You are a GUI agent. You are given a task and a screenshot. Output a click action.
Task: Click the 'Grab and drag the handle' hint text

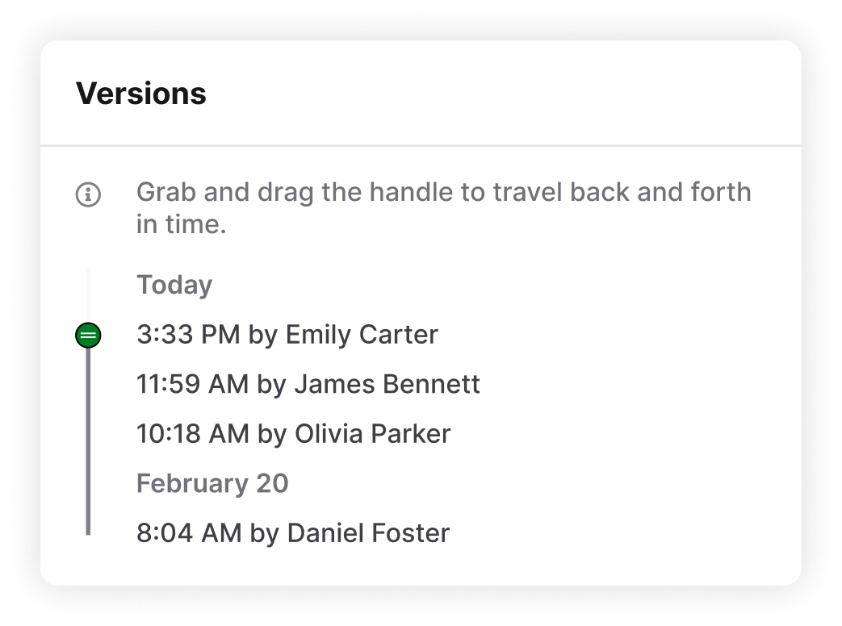443,207
